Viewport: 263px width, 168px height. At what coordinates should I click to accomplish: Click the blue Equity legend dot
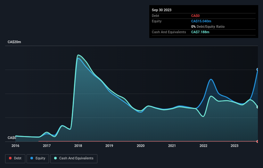[x=32, y=158]
